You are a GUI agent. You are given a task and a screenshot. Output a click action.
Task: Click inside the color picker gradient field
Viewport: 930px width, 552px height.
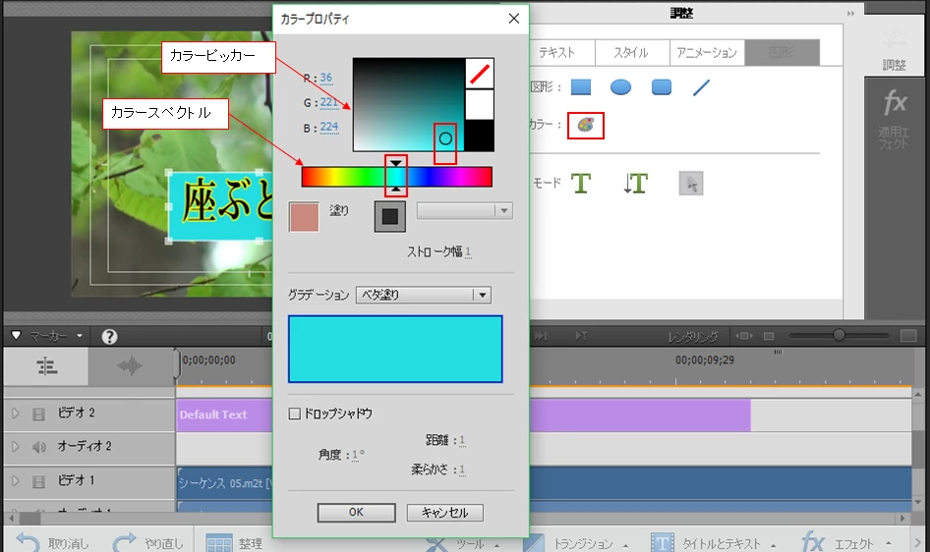pos(409,104)
